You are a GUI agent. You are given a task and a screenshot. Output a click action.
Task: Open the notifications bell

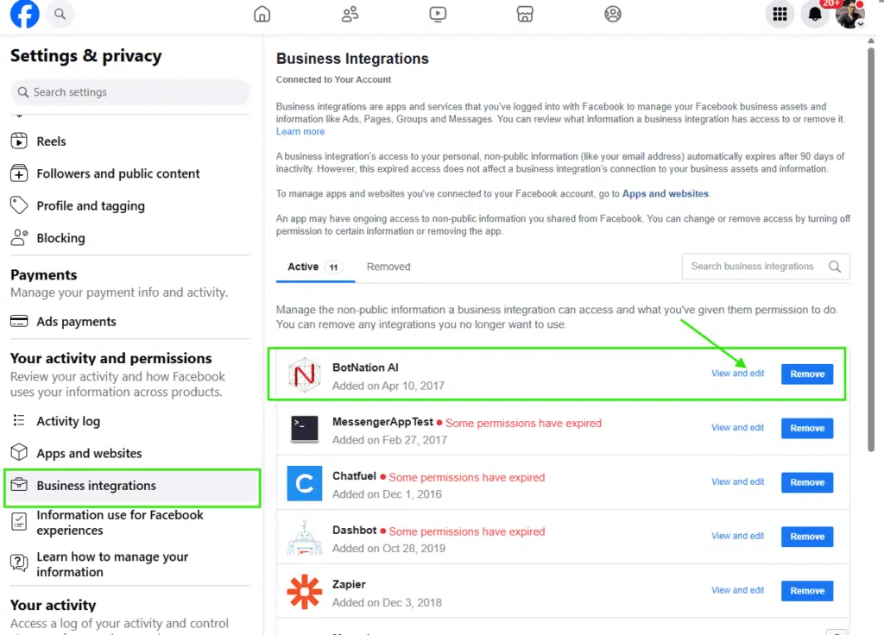coord(815,15)
